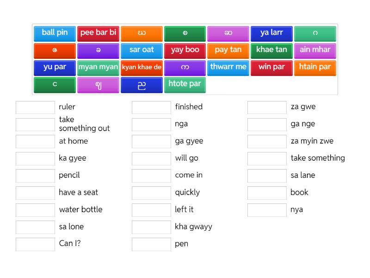Pick the blue 'ya larr' tile
The width and height of the screenshot is (370, 278).
click(271, 33)
